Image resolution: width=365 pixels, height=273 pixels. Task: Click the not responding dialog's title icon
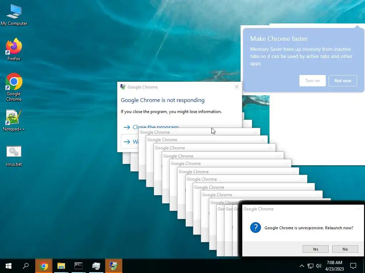123,87
